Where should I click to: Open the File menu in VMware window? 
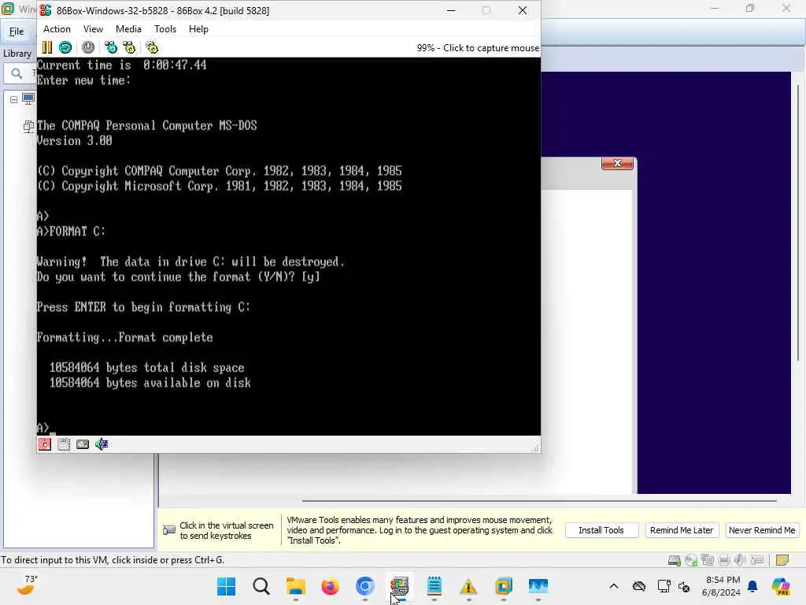(17, 32)
